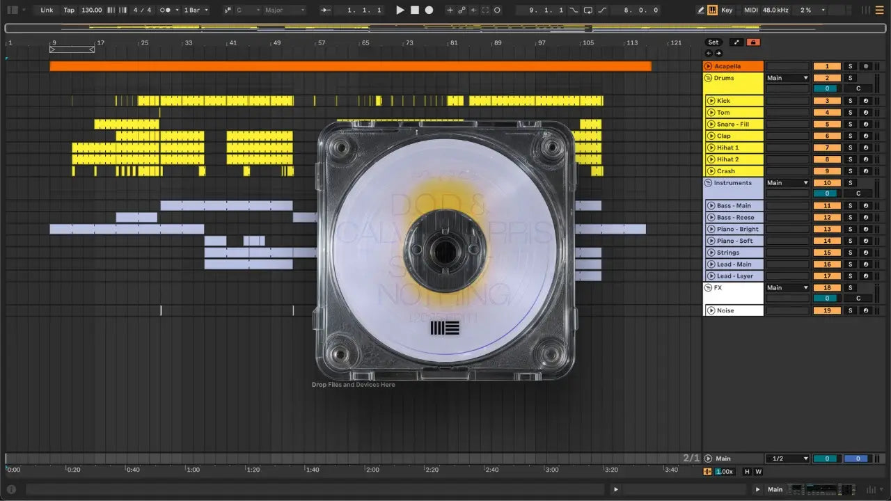891x501 pixels.
Task: Click the Stop button in the transport
Action: (414, 10)
